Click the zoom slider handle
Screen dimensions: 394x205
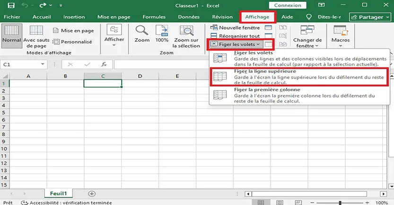tap(340, 203)
